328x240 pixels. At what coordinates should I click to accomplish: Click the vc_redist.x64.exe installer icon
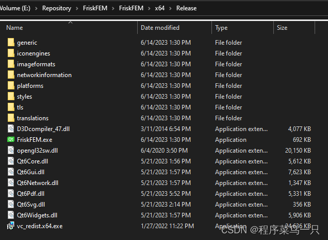pyautogui.click(x=11, y=226)
